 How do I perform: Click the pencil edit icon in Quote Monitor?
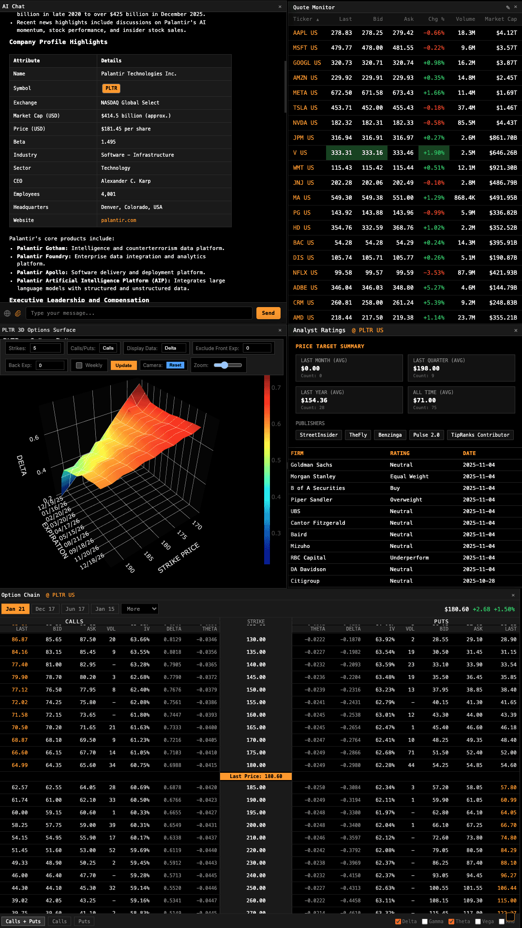coord(508,7)
